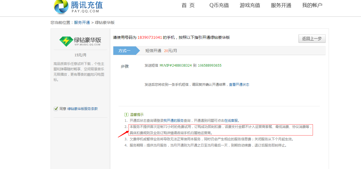
Task: Open the 服务开通 menu item
Action: (281, 5)
